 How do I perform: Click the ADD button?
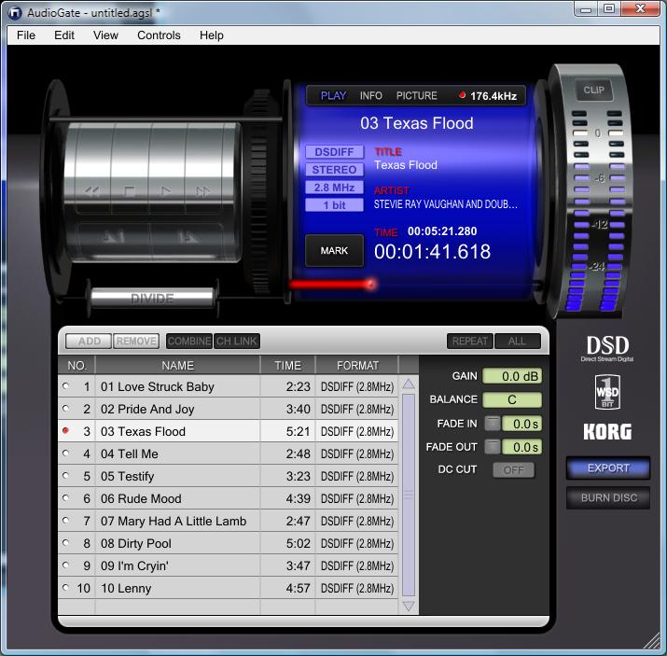89,342
